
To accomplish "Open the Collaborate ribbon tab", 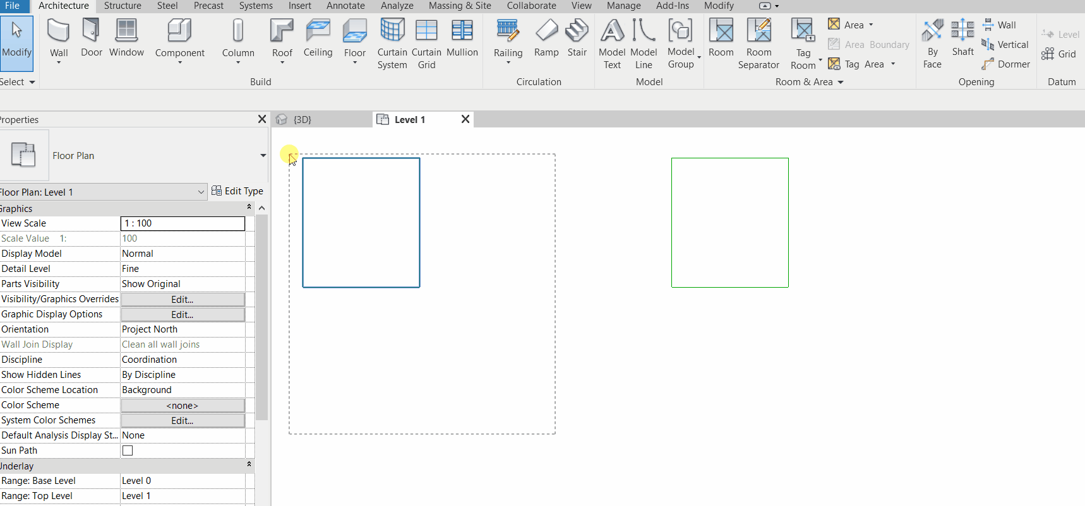I will 532,6.
